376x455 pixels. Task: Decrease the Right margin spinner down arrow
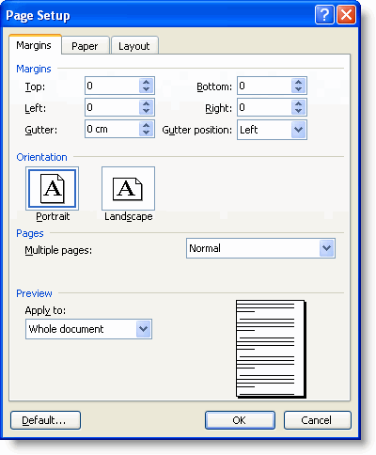pos(298,111)
